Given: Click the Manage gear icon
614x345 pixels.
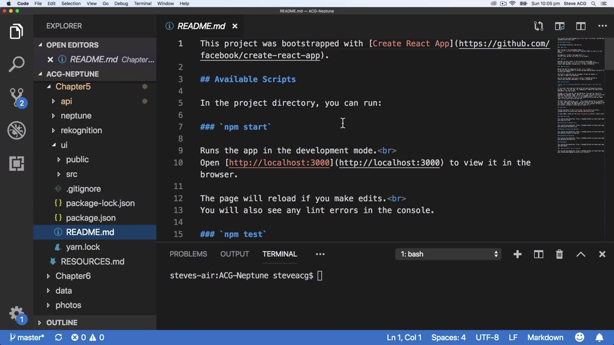Looking at the screenshot, I should point(16,314).
